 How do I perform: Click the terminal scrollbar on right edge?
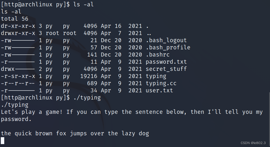[x=269, y=119]
